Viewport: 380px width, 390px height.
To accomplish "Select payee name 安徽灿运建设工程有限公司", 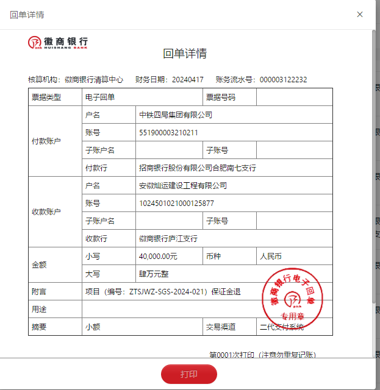I will click(x=183, y=186).
